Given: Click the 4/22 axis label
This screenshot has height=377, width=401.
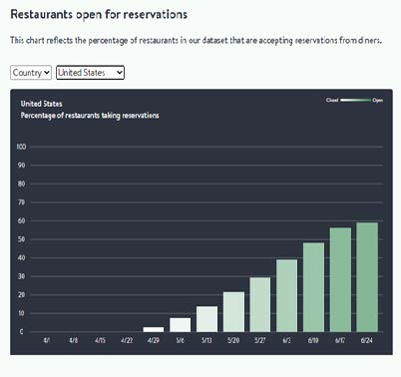Looking at the screenshot, I should 127,340.
